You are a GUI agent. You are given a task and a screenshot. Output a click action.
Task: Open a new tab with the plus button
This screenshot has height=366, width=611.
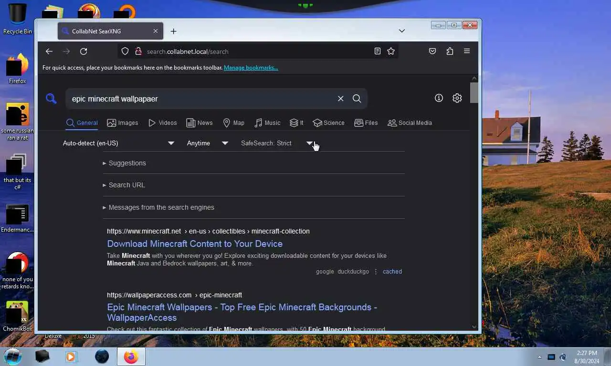173,31
